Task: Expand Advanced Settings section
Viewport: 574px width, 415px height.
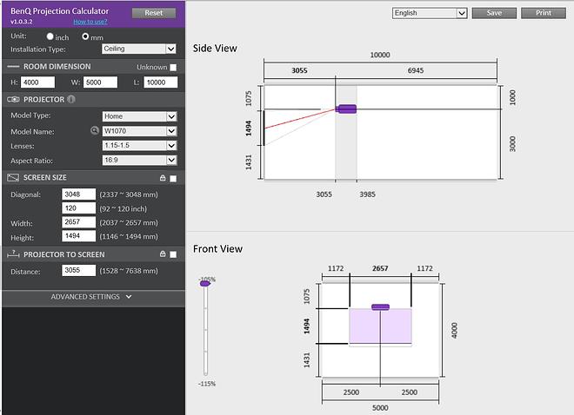Action: 93,297
